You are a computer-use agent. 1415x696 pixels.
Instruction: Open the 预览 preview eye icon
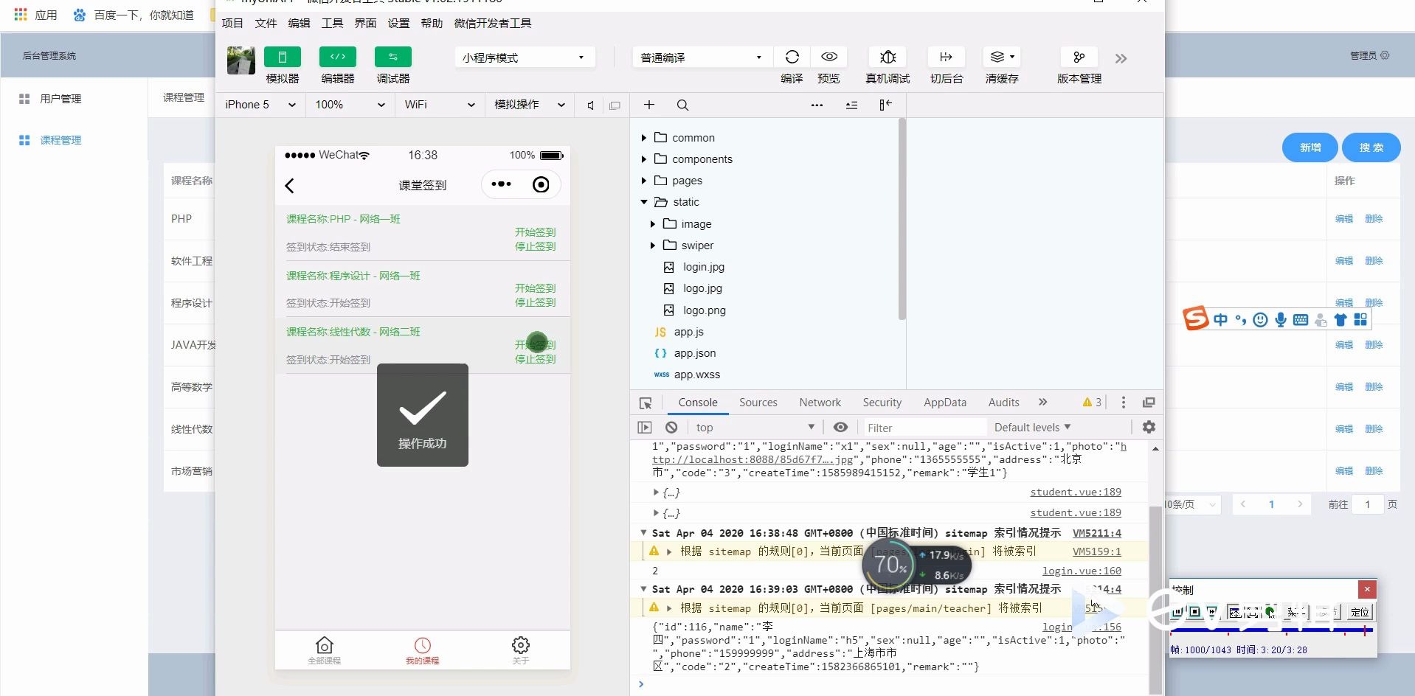[828, 57]
